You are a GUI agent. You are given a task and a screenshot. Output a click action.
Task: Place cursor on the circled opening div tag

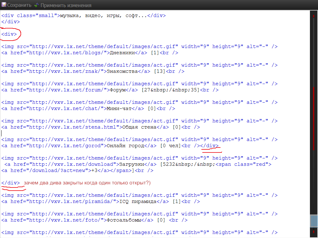click(9, 34)
